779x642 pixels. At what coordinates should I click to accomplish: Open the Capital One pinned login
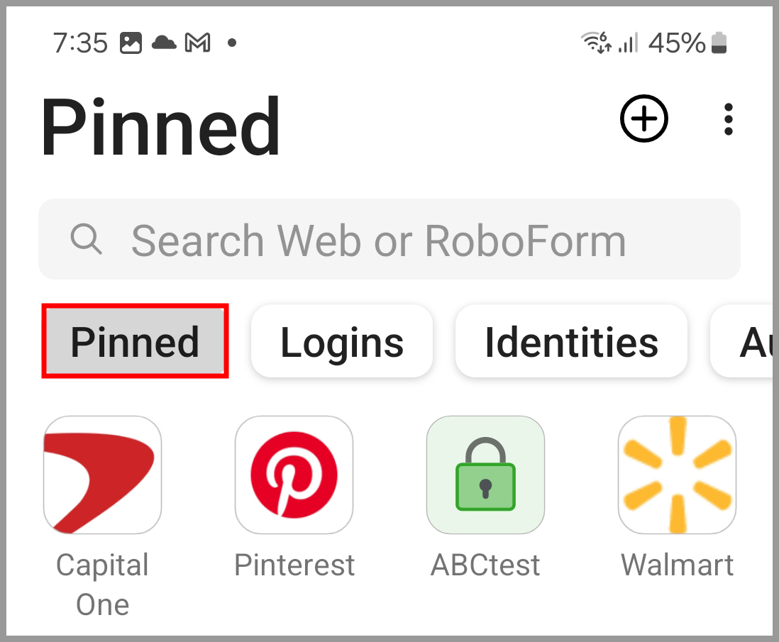click(102, 475)
